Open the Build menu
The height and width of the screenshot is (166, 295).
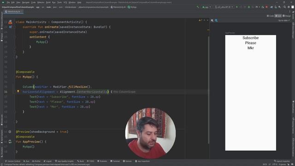48,2
